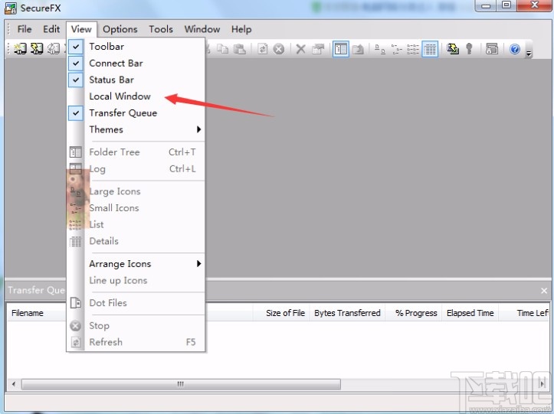The image size is (554, 414).
Task: Click the % Progress column header
Action: tap(414, 313)
